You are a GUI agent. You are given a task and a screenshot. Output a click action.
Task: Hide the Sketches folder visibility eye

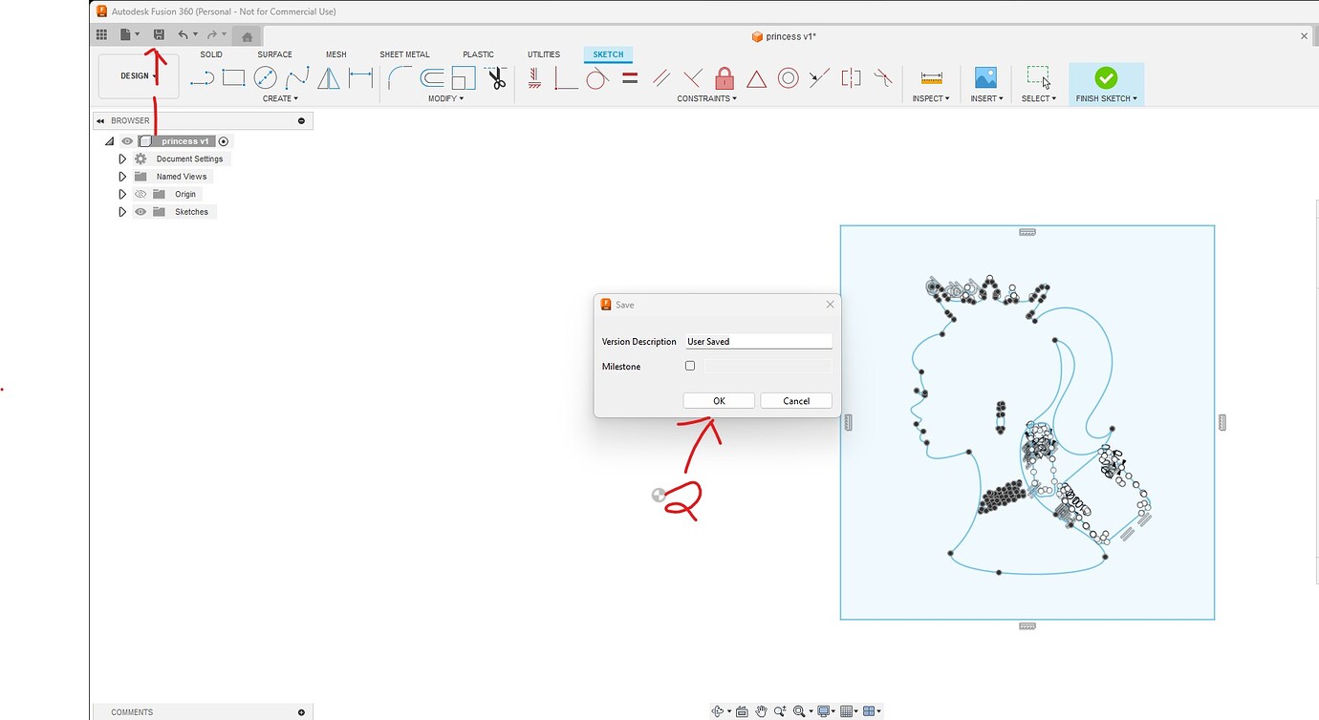point(140,211)
